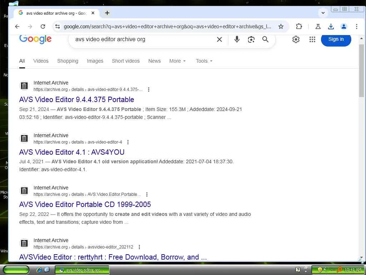Close the avs video editor search tab
Screen dimensions: 366x275
pos(93,13)
